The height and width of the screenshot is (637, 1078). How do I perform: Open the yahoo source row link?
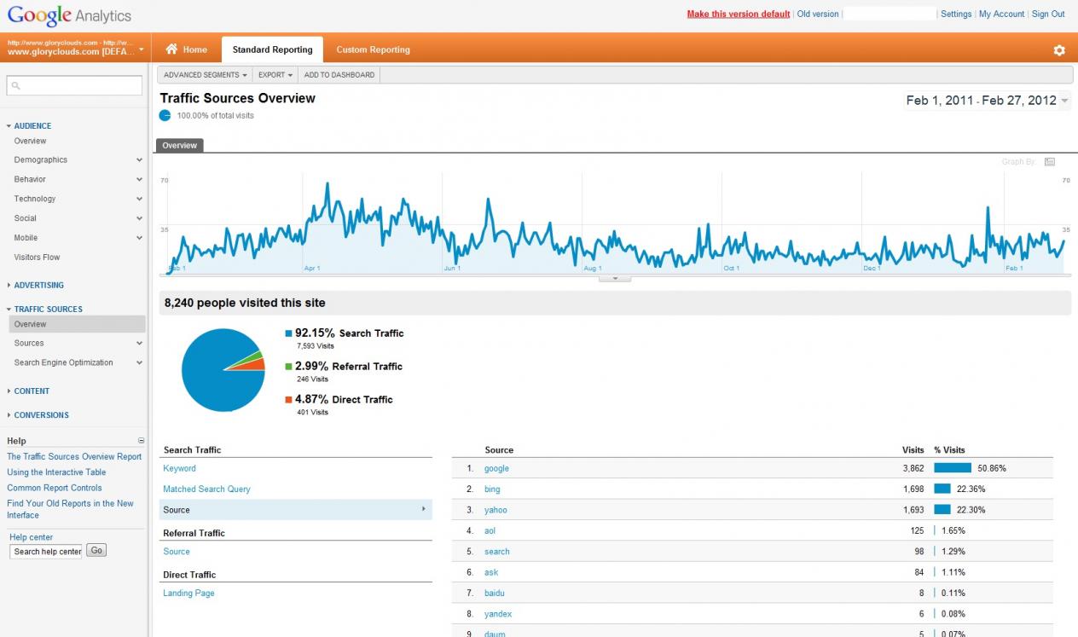tap(496, 510)
